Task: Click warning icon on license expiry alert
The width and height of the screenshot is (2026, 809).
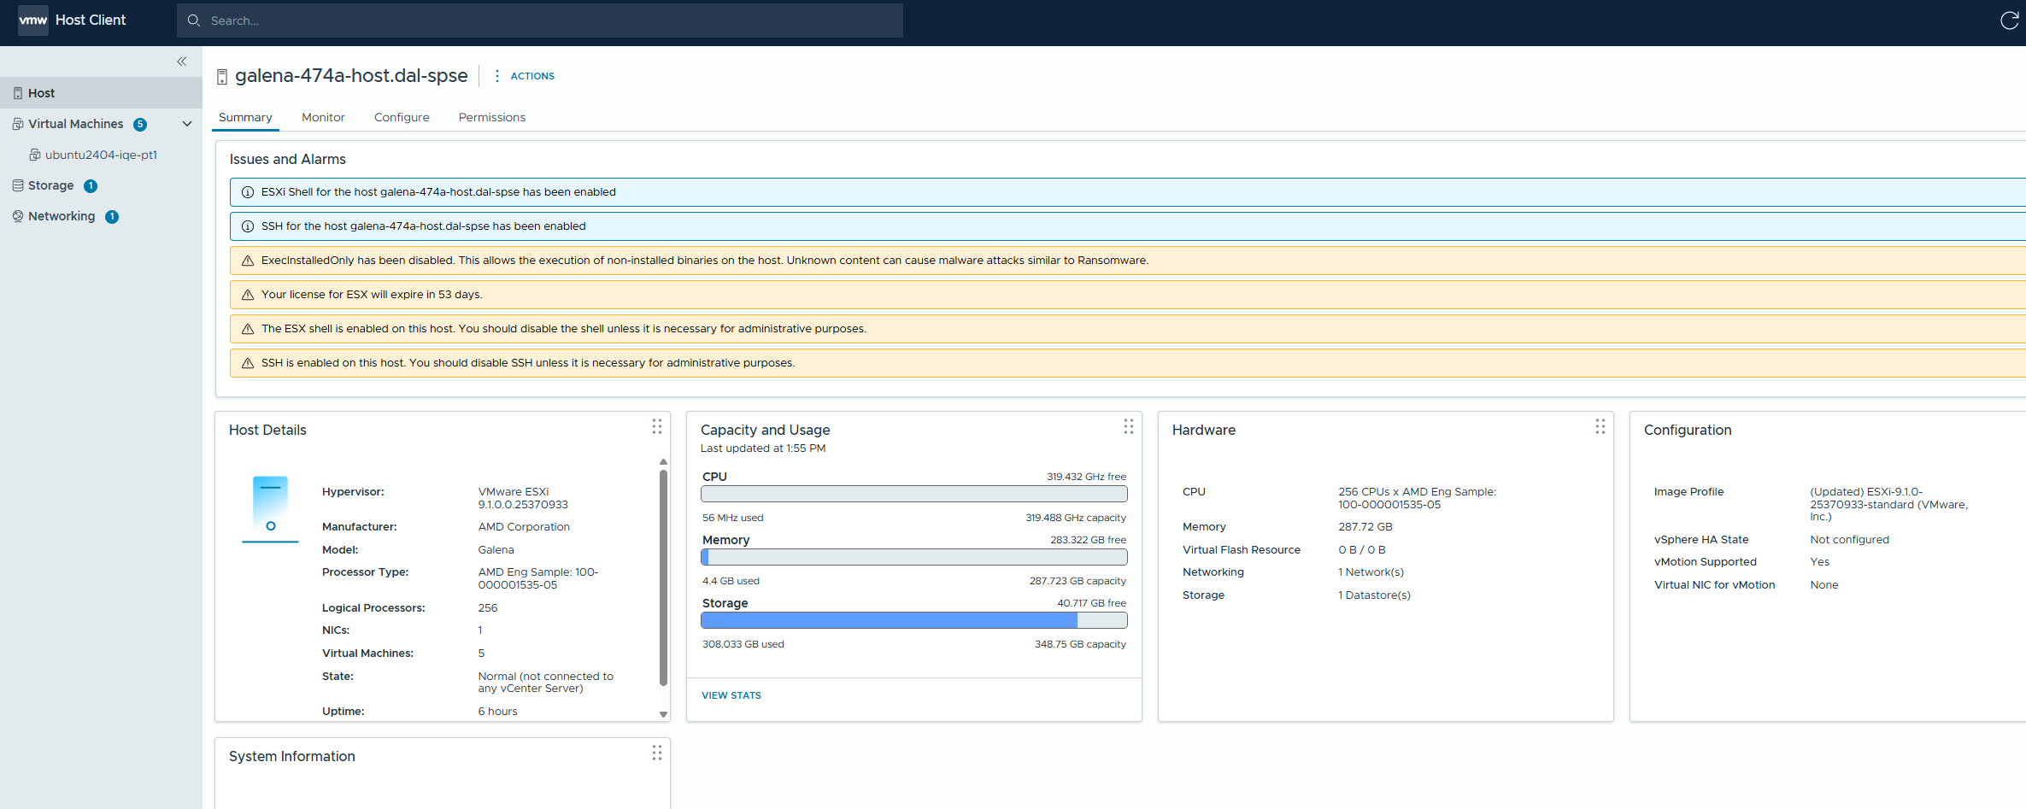Action: click(x=248, y=295)
